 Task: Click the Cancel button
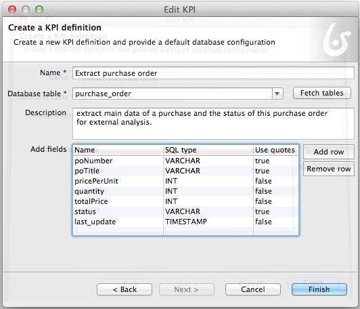click(x=253, y=289)
